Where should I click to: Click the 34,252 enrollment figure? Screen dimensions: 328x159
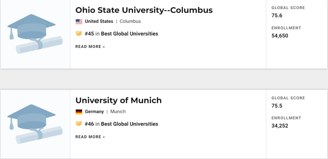[280, 126]
